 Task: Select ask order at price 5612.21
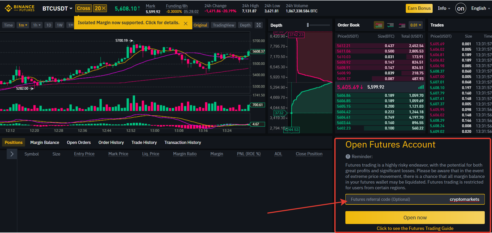[x=380, y=46]
